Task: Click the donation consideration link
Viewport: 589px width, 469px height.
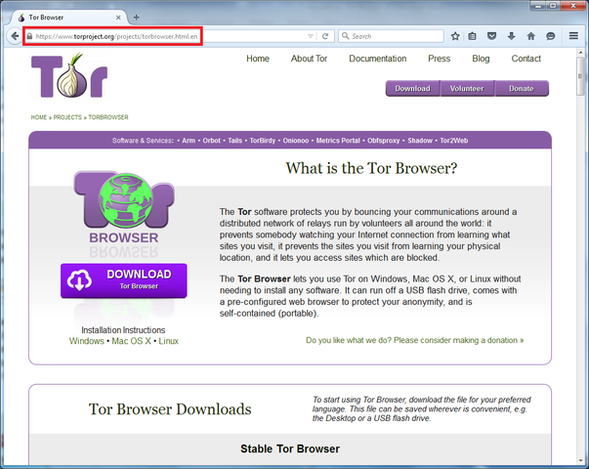Action: (415, 340)
